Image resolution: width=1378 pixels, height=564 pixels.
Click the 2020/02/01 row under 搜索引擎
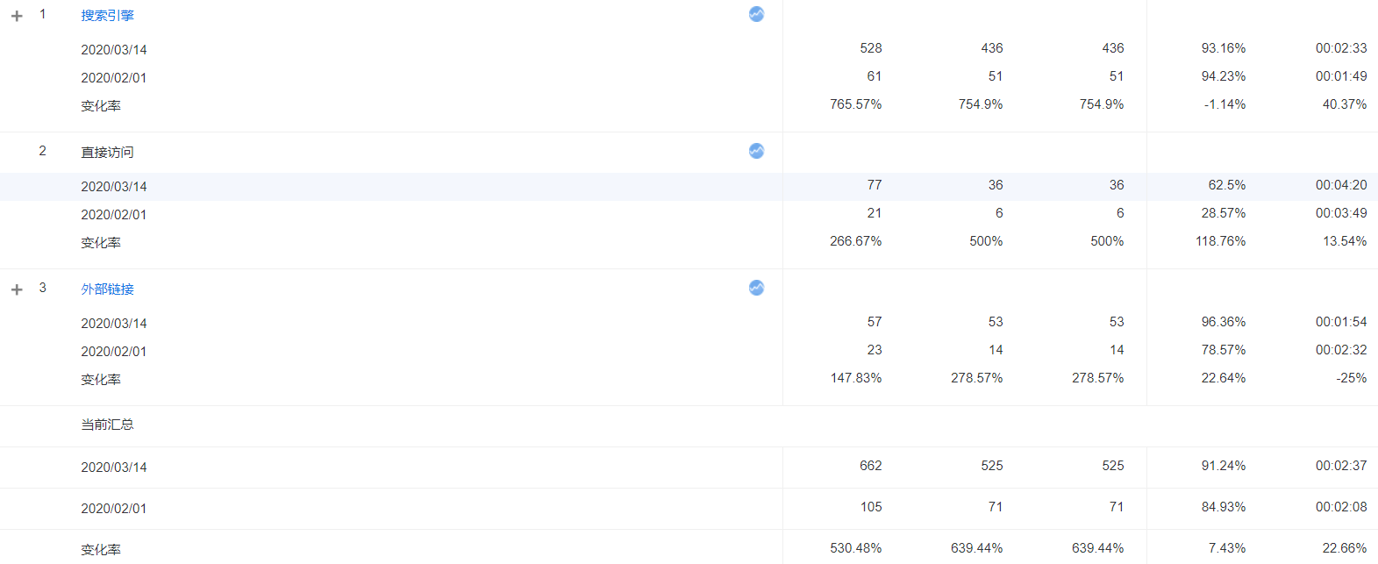(x=689, y=77)
